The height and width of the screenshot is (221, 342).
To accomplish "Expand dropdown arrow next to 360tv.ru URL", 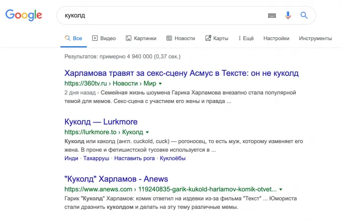I will click(x=160, y=83).
